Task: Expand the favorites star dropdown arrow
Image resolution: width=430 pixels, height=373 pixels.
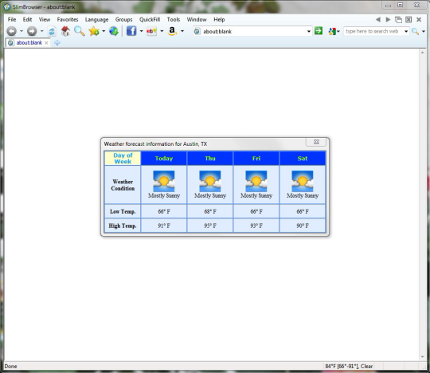Action: (x=104, y=31)
